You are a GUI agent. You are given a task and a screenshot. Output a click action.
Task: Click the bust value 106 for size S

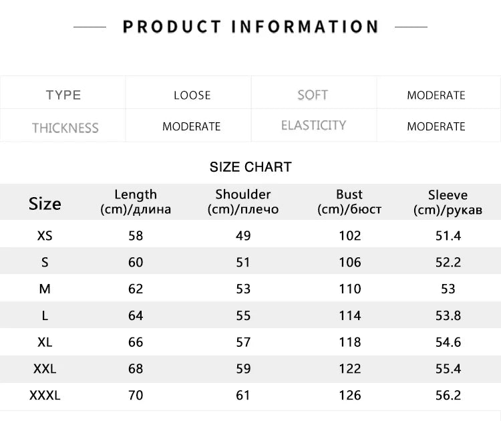(349, 262)
